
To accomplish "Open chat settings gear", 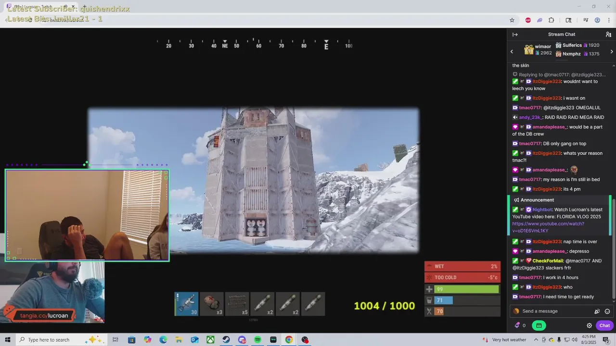I will [589, 325].
